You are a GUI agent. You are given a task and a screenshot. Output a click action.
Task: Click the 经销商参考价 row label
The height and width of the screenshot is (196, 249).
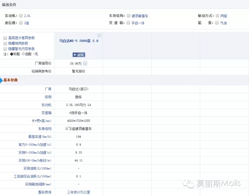pyautogui.click(x=42, y=71)
